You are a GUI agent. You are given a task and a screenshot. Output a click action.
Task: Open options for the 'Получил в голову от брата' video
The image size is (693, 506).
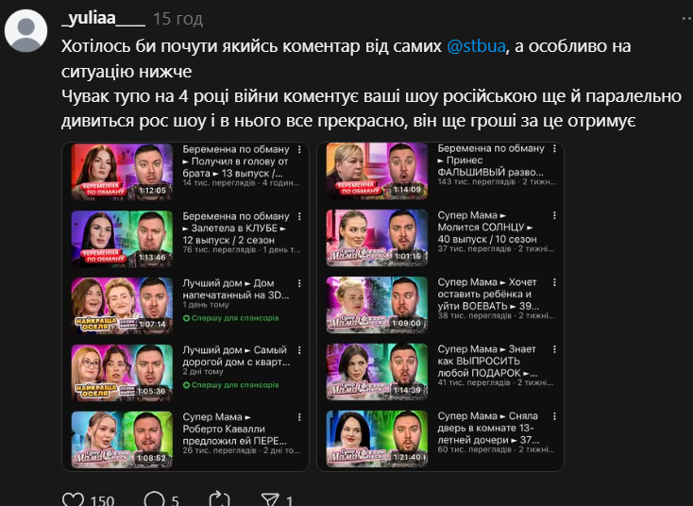coord(299,150)
